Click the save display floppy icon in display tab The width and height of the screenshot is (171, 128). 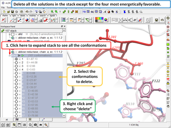click(157, 20)
